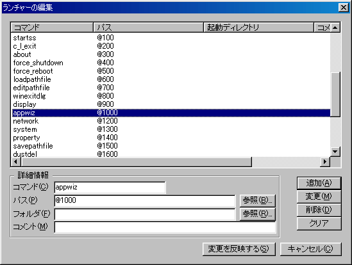Click the vertical scrollbar thumb
This screenshot has height=265, width=352.
pos(335,94)
